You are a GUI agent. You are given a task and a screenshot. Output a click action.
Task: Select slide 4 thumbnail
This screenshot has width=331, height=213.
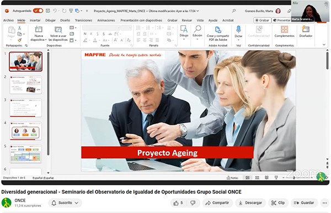click(25, 131)
